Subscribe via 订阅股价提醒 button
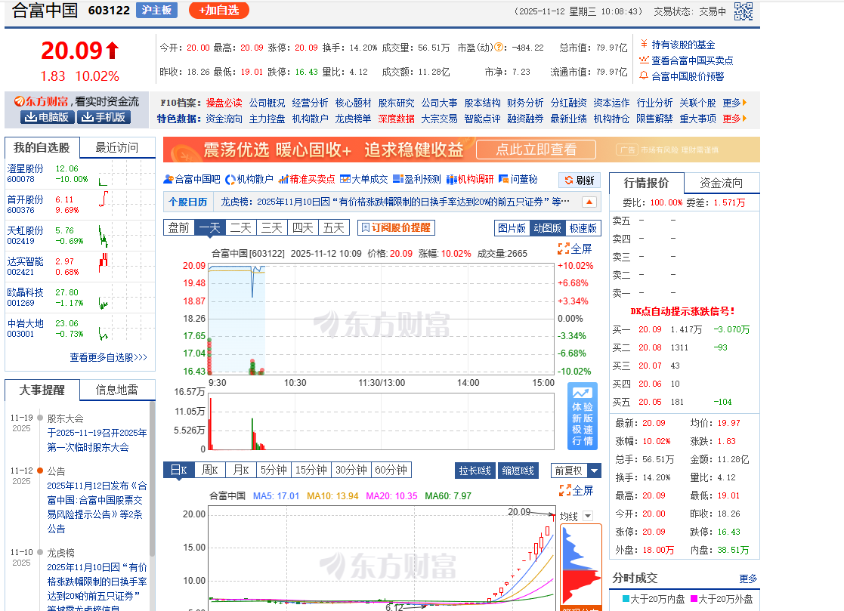This screenshot has width=844, height=611. tap(396, 227)
